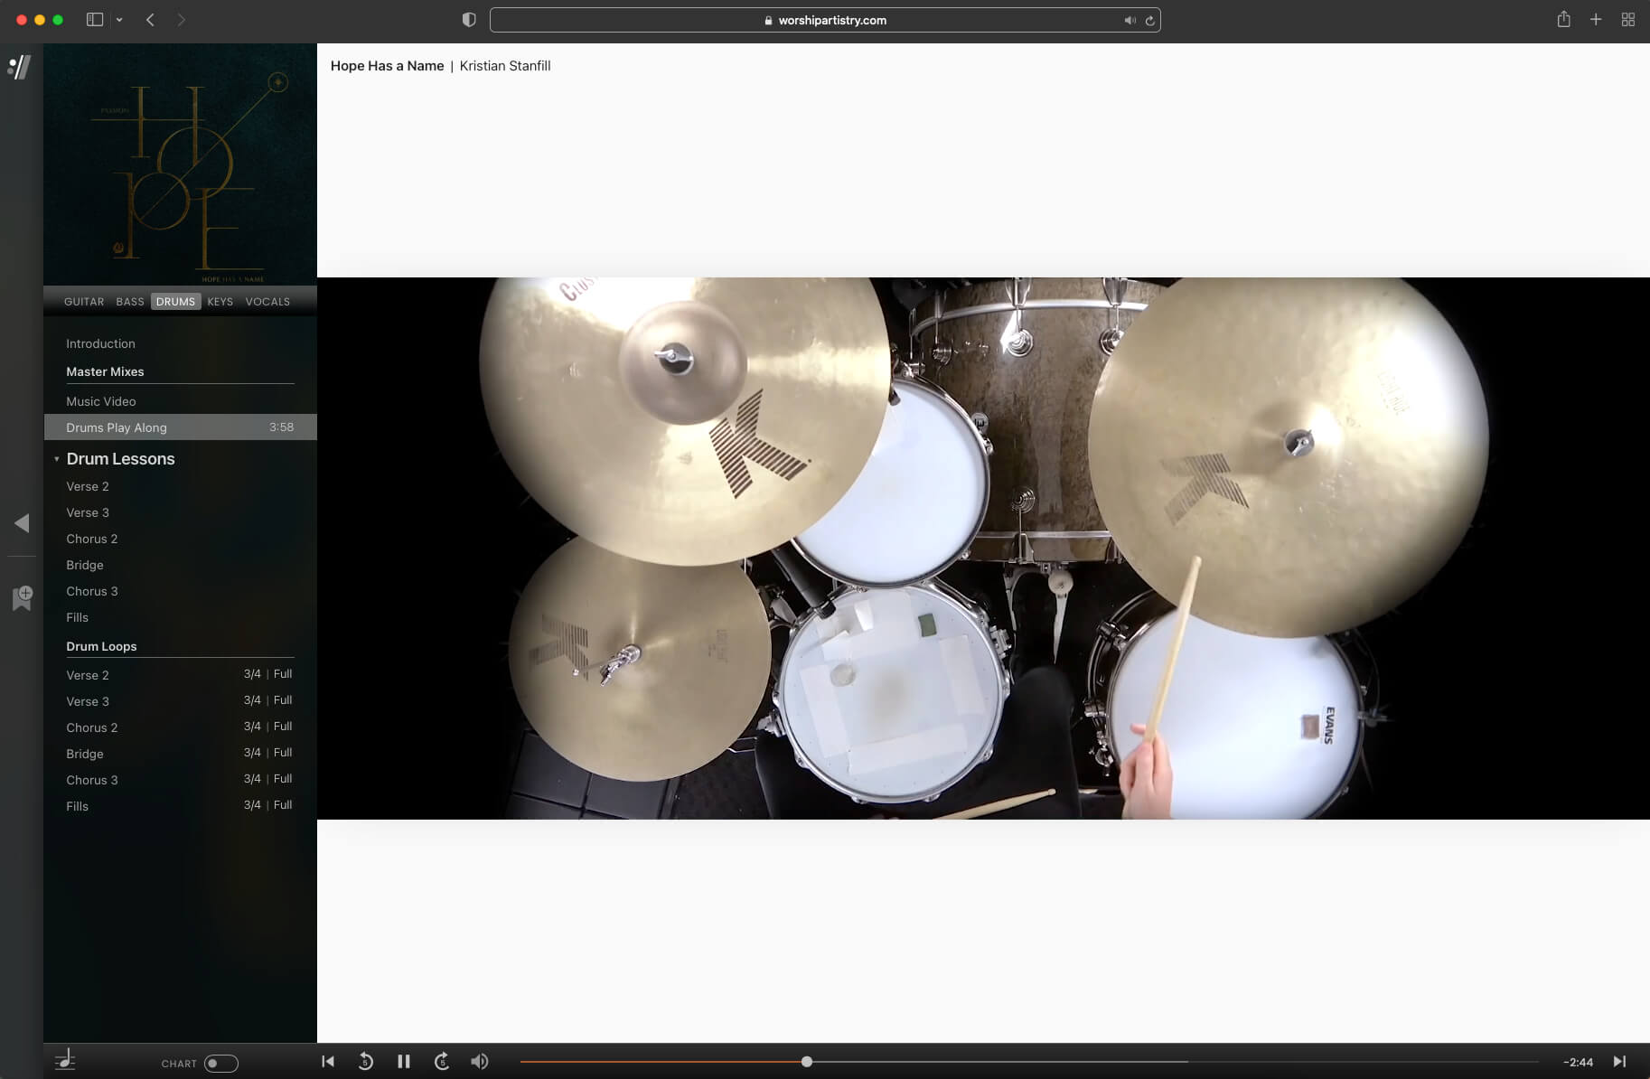Click the playback progress slider handle

pyautogui.click(x=806, y=1062)
